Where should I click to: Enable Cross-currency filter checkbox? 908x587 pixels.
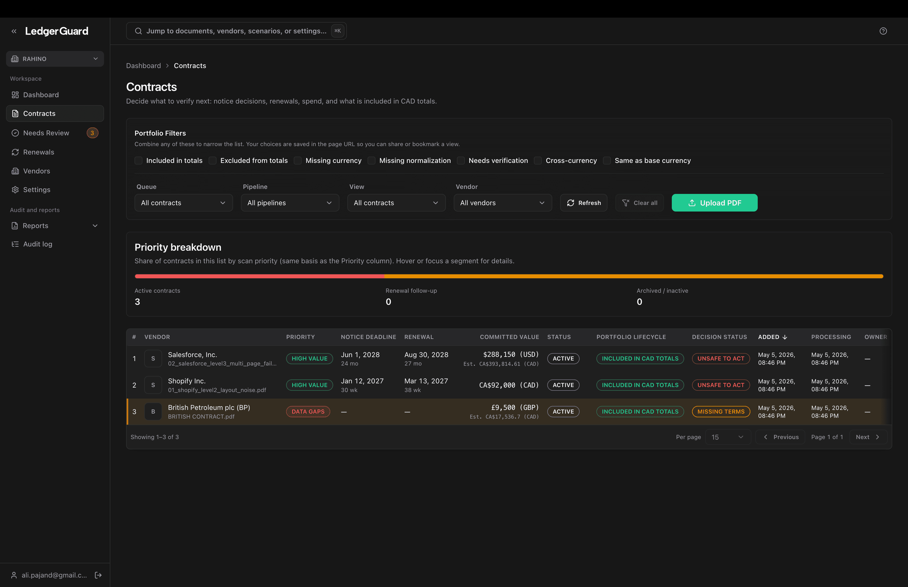tap(538, 161)
